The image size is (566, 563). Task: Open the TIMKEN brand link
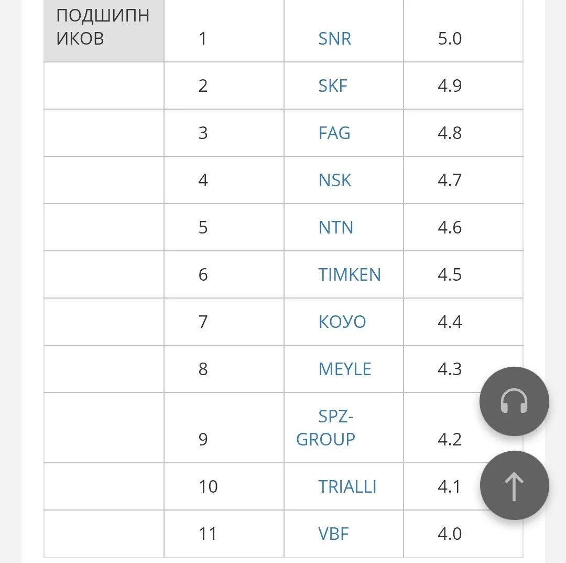tap(350, 274)
